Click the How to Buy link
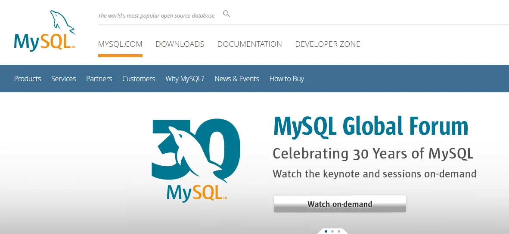Image resolution: width=509 pixels, height=234 pixels. [287, 79]
